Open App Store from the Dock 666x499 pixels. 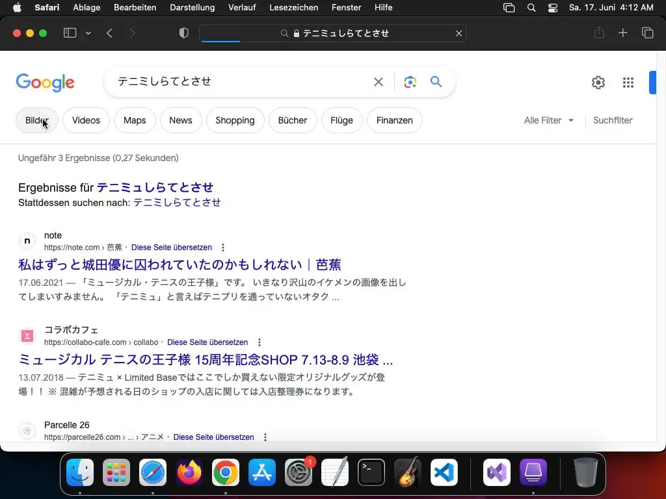coord(262,472)
